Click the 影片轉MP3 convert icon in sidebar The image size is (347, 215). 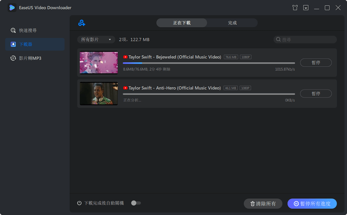coord(13,58)
